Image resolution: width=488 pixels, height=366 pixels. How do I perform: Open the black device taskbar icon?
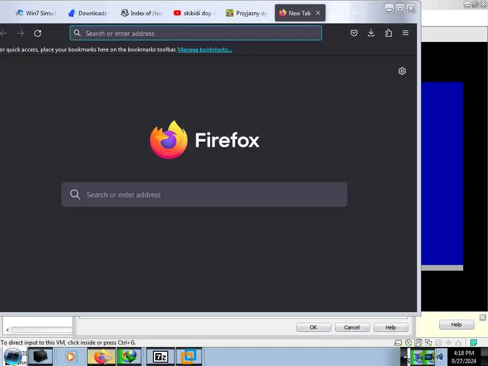click(x=41, y=356)
